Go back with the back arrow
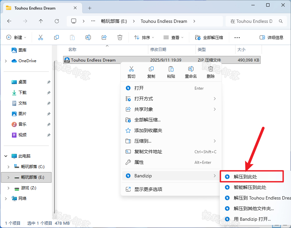 click(x=9, y=21)
